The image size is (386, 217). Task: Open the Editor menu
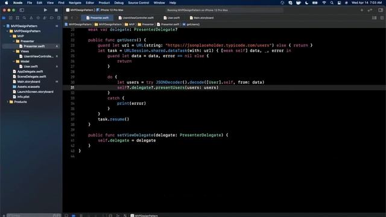pos(90,2)
